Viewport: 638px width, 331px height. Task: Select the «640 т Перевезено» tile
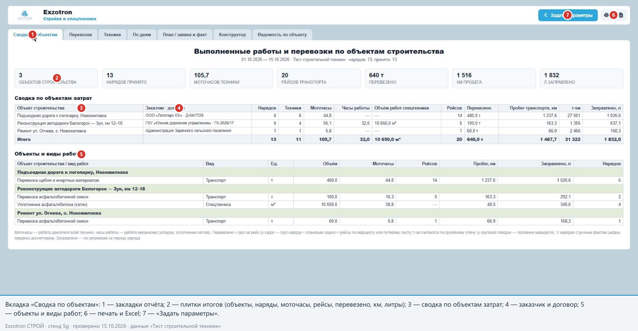point(406,78)
